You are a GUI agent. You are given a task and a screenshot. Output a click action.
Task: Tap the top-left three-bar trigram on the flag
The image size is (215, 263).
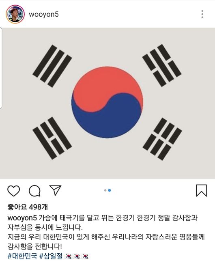coord(52,66)
